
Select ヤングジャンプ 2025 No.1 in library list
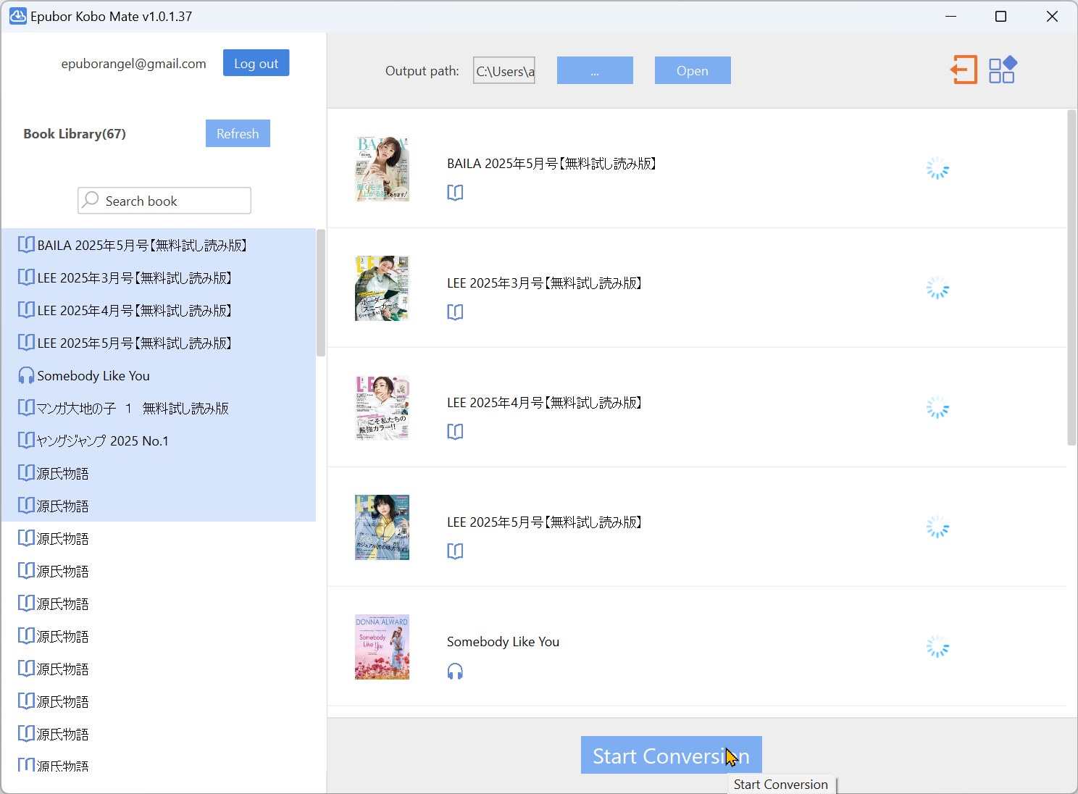102,440
